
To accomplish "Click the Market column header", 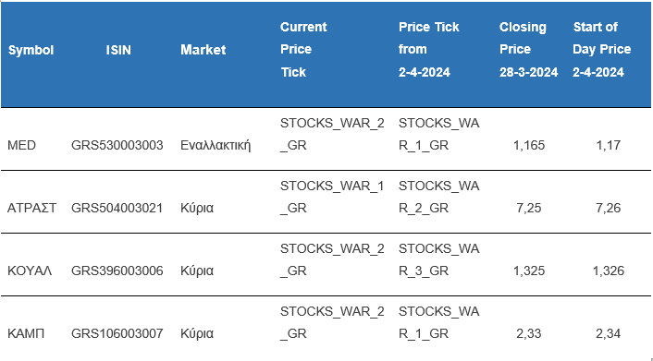I will pos(203,50).
